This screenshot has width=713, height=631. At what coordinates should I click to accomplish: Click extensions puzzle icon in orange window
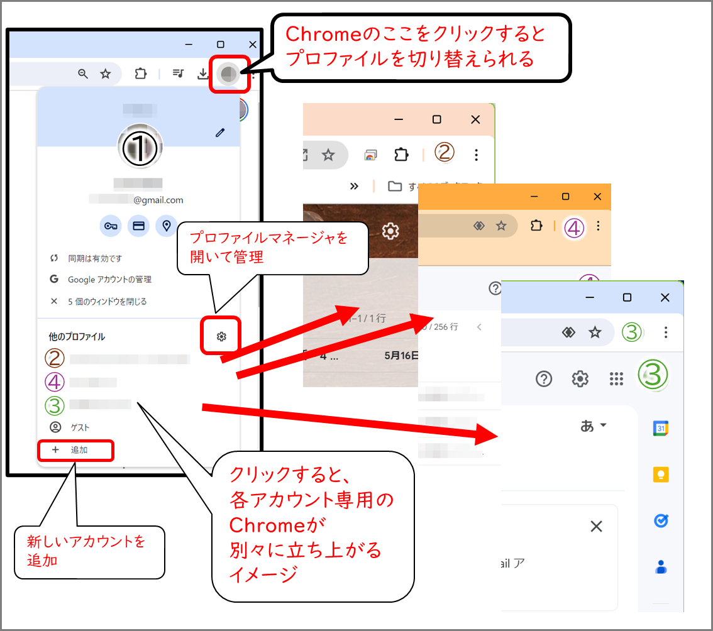click(x=536, y=226)
